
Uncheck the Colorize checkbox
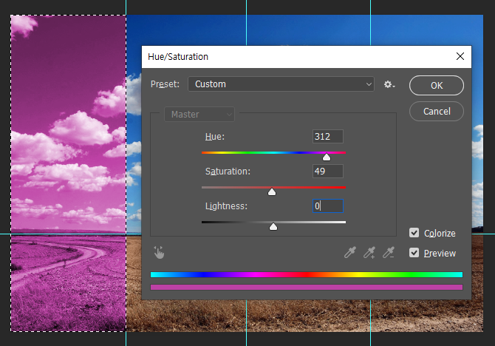coord(414,233)
